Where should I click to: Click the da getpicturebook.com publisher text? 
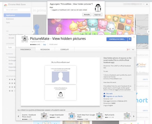pos(37,42)
